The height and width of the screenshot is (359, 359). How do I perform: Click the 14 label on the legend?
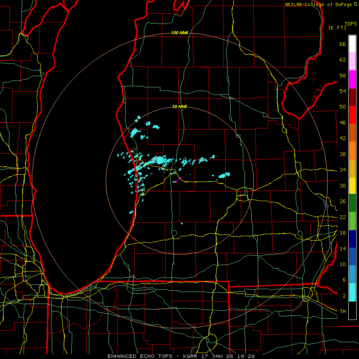(x=343, y=249)
